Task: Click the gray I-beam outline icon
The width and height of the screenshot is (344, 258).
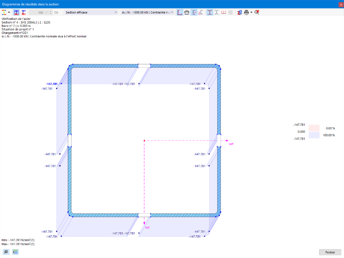Action: [216, 13]
